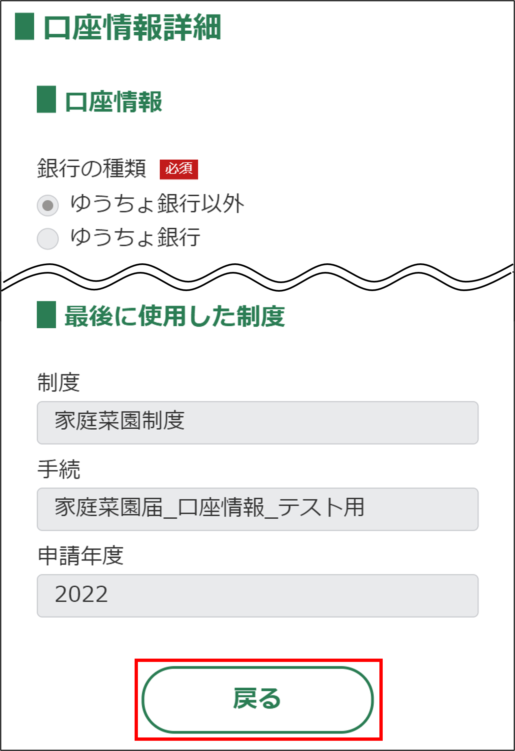Screen dimensions: 515x751
Task: Click the green marker beside 最後に使用した制度
Action: [46, 315]
